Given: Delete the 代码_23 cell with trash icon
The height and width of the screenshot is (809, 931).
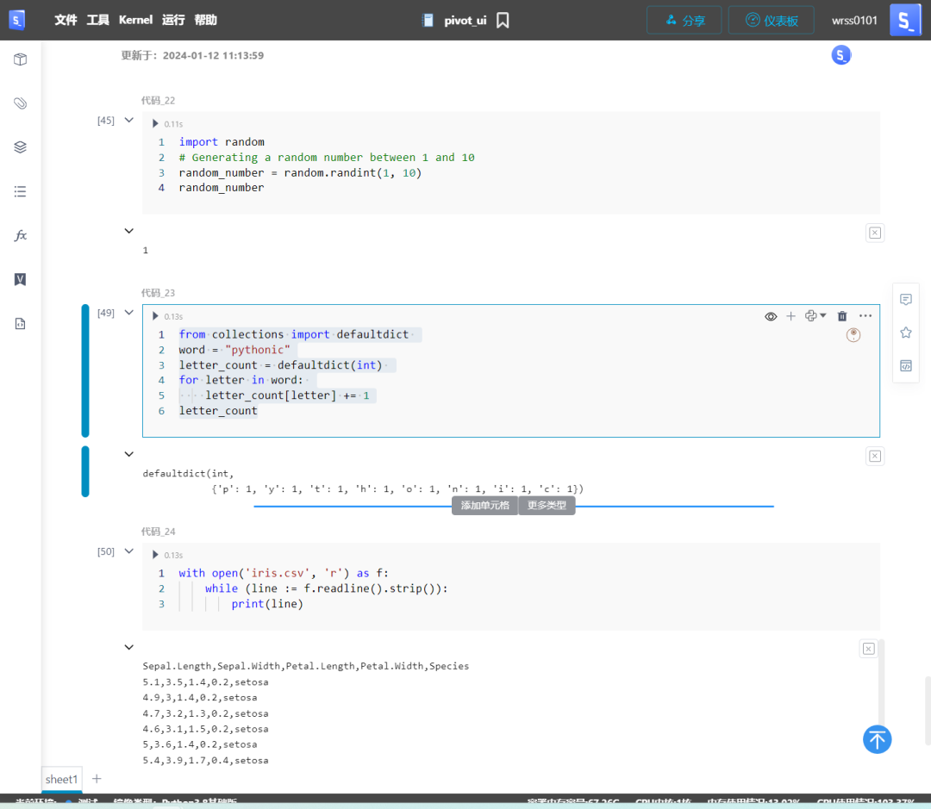Looking at the screenshot, I should [x=842, y=316].
